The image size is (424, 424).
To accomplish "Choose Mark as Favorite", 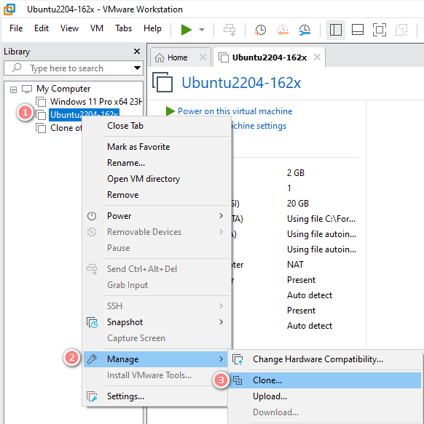I will [157, 147].
